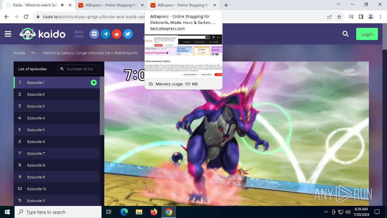This screenshot has height=218, width=387.
Task: Switch to the third AliExpress tab
Action: click(183, 5)
